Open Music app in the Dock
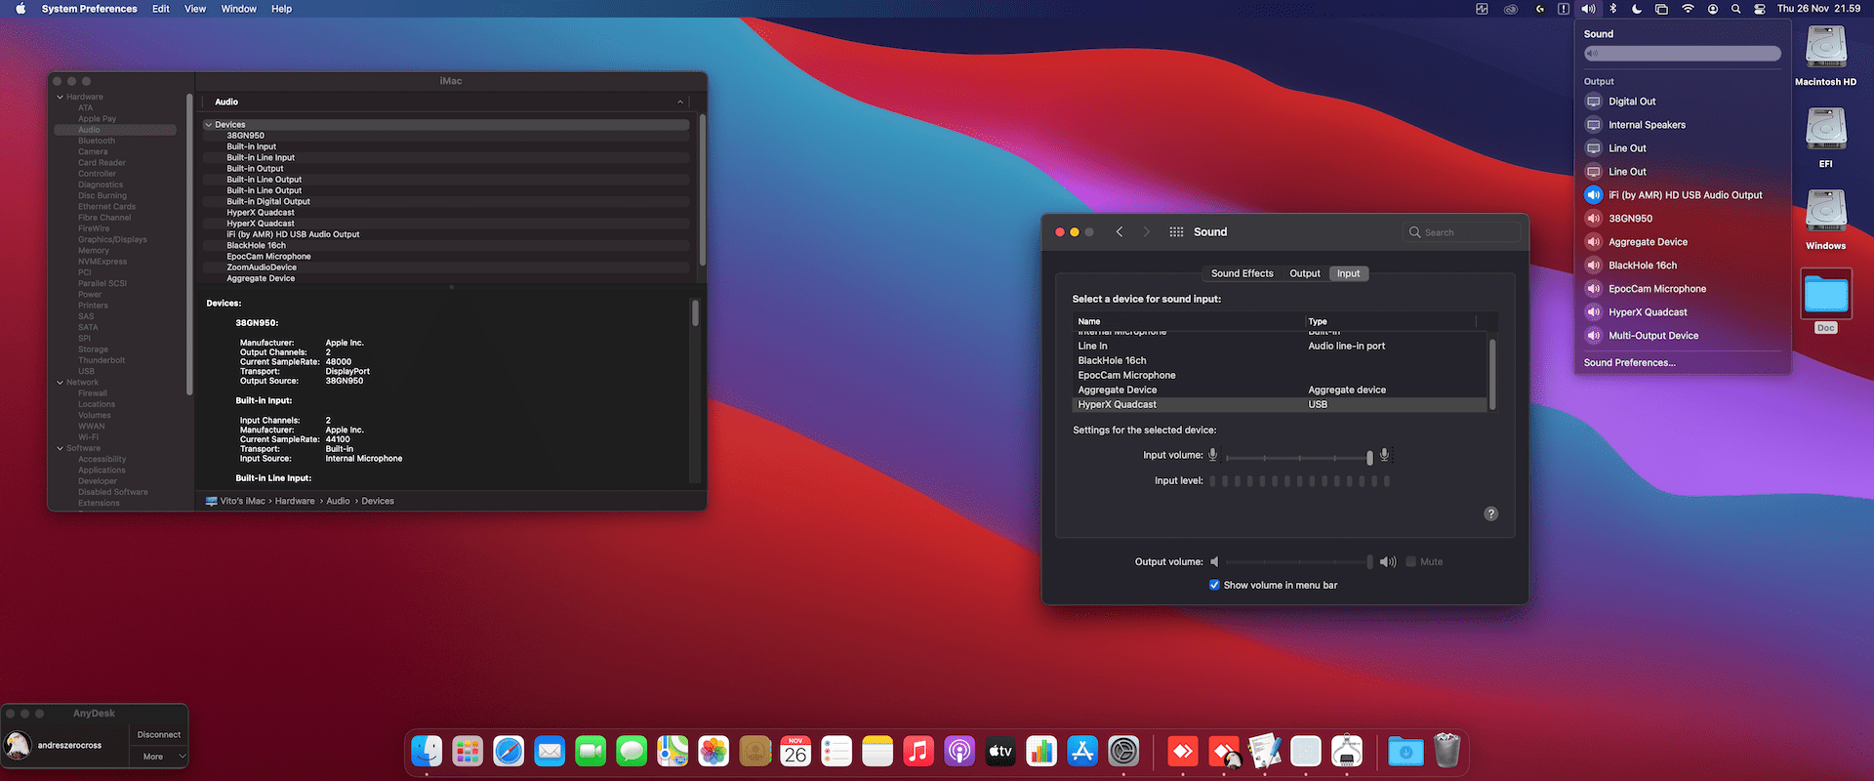The height and width of the screenshot is (781, 1874). pos(918,751)
